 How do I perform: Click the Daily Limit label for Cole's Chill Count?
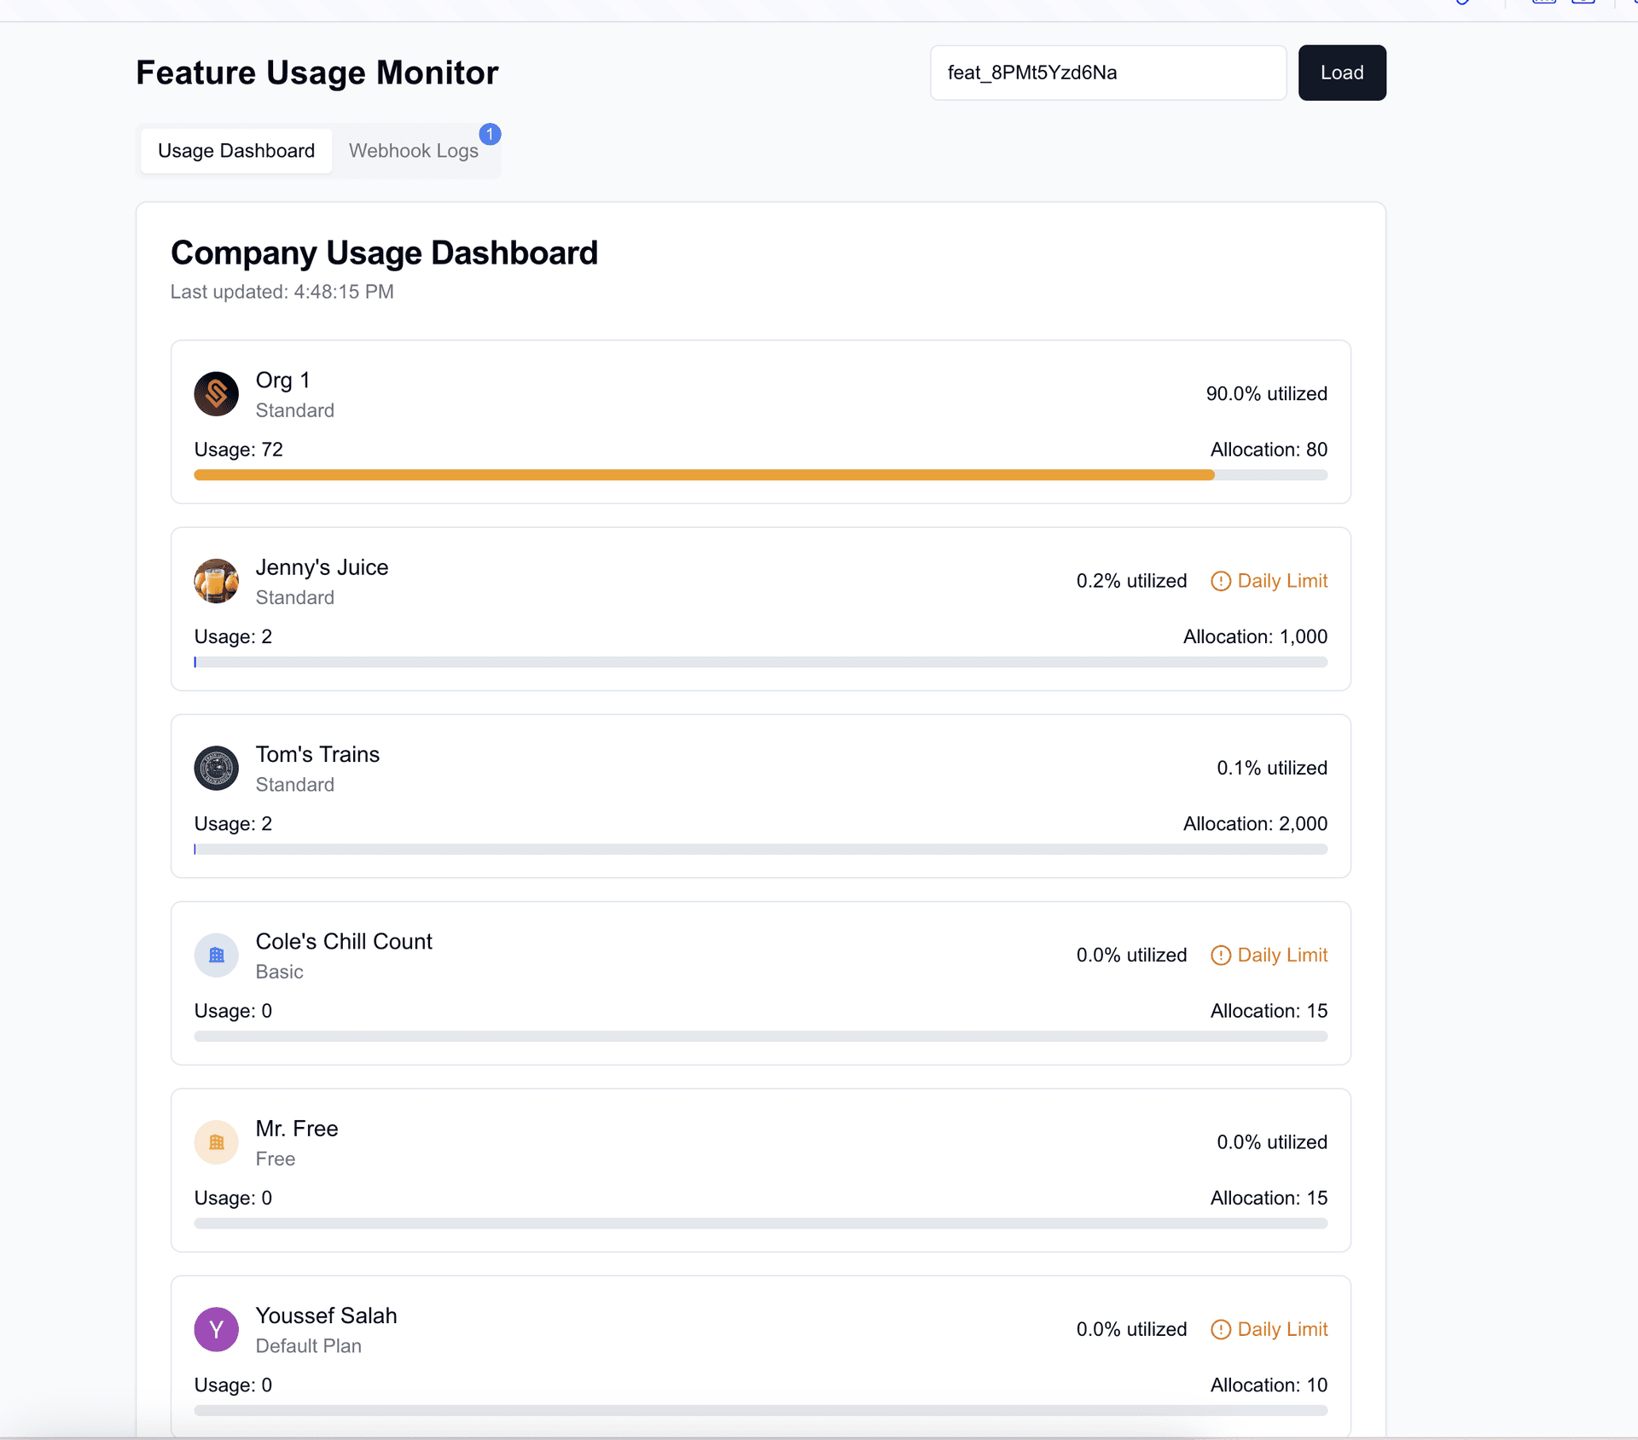pyautogui.click(x=1282, y=955)
